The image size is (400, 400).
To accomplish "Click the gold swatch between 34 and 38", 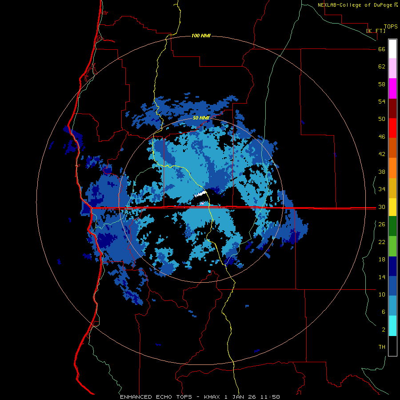I will (392, 188).
